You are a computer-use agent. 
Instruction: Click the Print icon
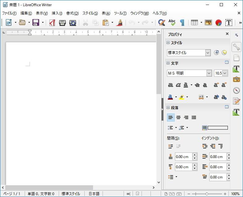tap(62, 23)
